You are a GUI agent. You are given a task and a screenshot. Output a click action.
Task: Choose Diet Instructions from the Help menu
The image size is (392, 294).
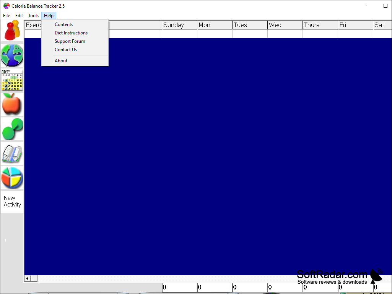coord(75,33)
